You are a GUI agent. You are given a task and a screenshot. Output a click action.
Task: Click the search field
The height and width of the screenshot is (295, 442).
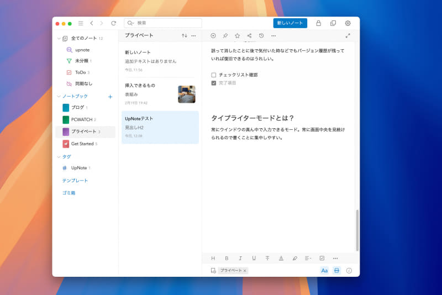point(163,23)
